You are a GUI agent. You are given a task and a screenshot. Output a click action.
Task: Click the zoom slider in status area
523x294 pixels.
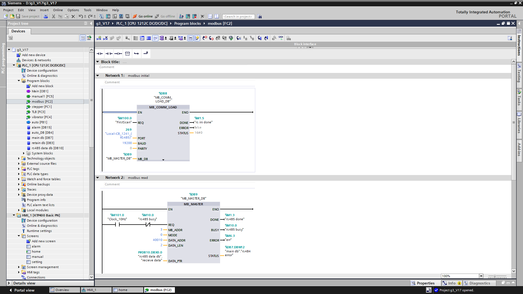pos(497,276)
